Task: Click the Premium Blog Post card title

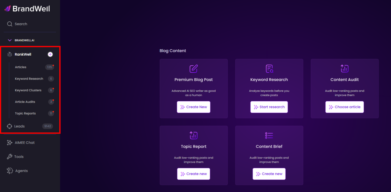Action: click(x=194, y=80)
